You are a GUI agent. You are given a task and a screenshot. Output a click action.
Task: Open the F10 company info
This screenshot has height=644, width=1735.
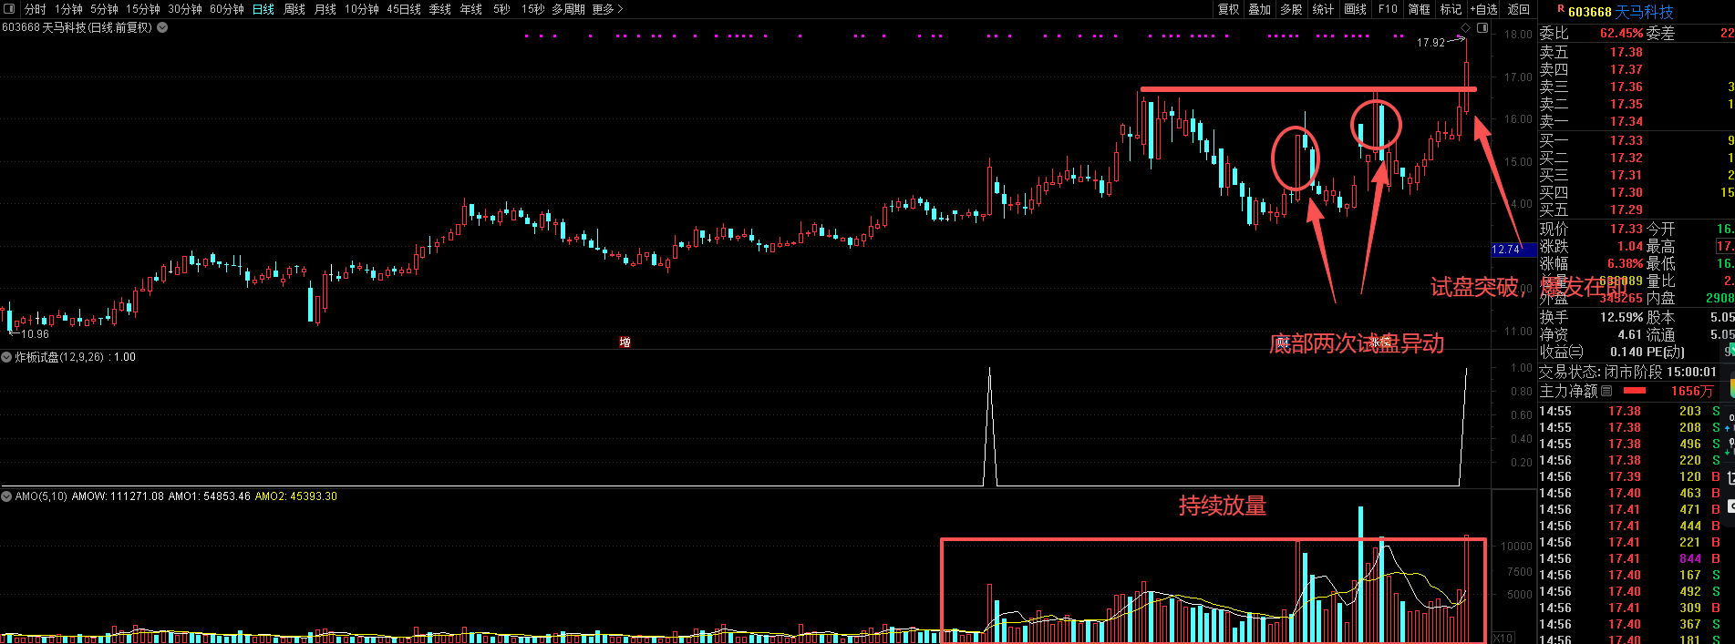[1388, 9]
